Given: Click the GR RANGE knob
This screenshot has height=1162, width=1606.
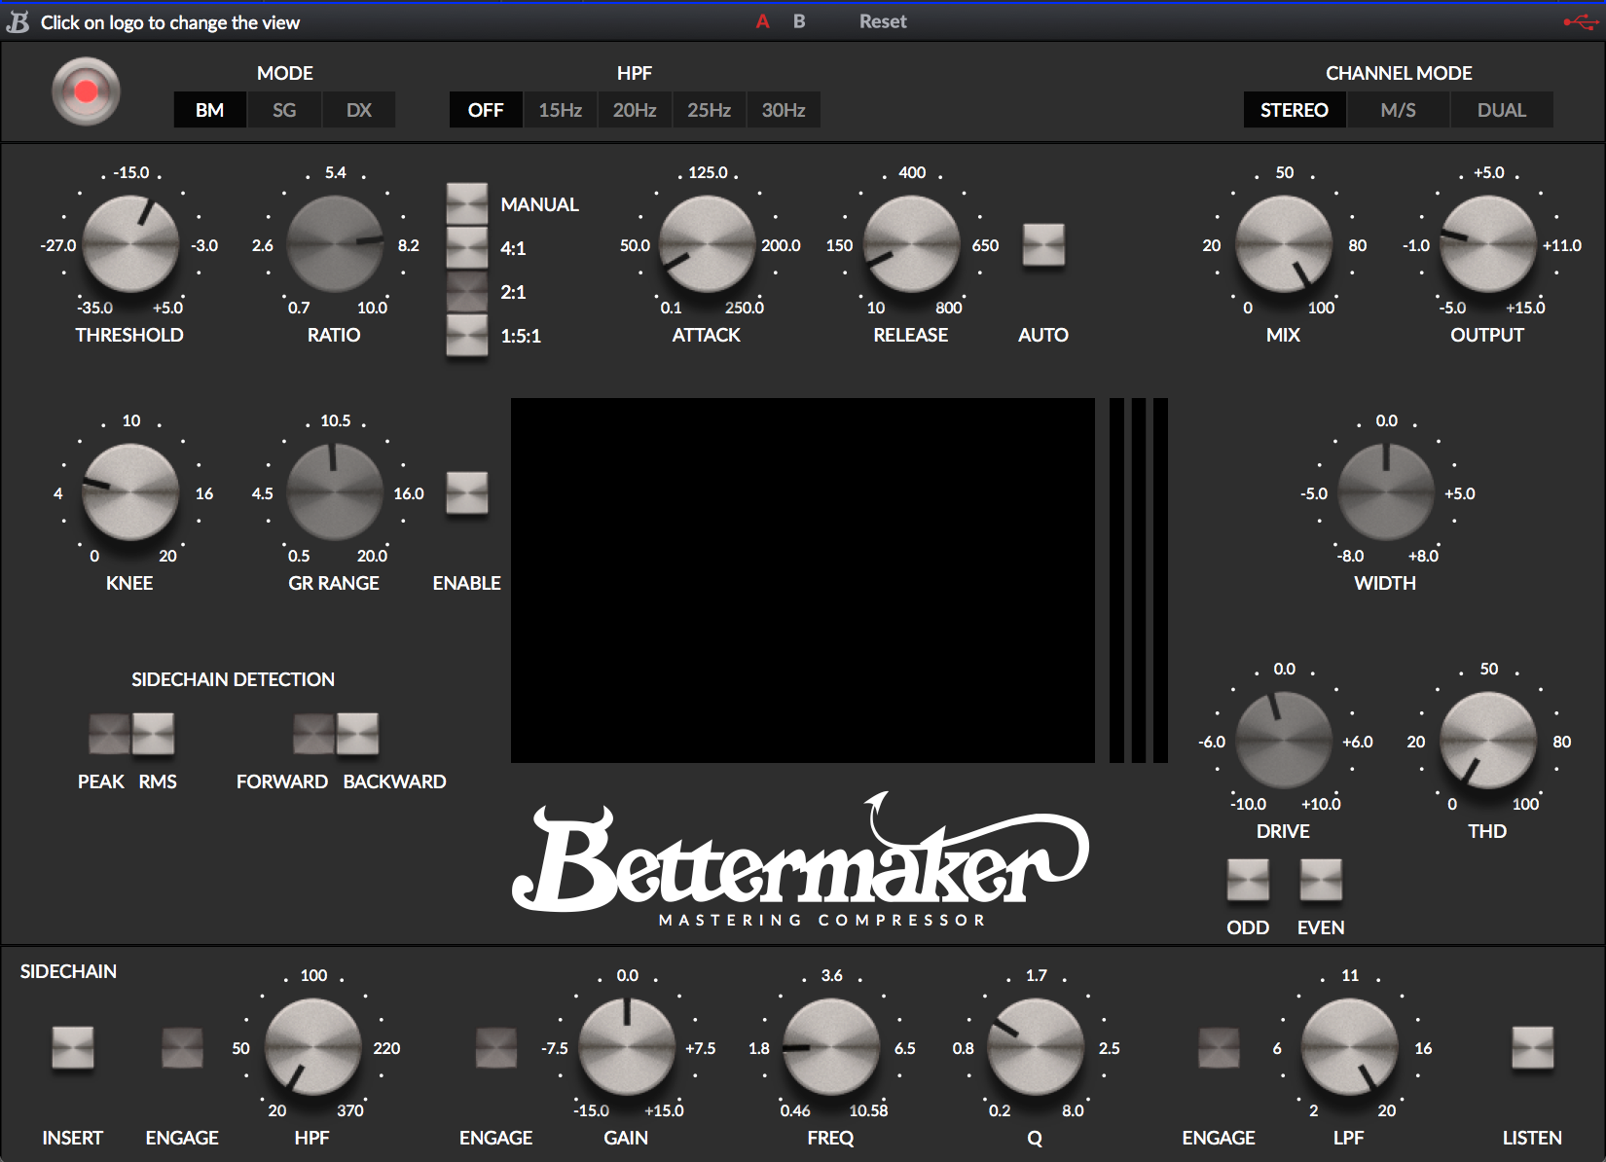Looking at the screenshot, I should 335,492.
